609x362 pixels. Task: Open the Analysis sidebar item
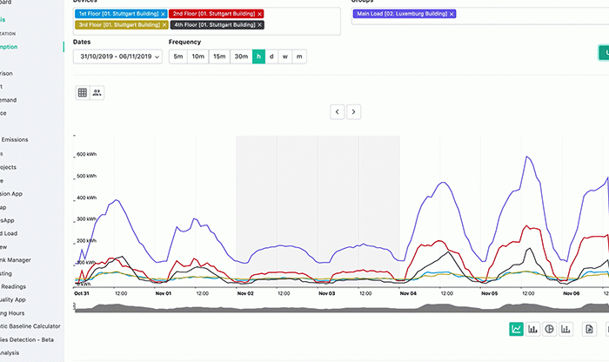(x=10, y=352)
